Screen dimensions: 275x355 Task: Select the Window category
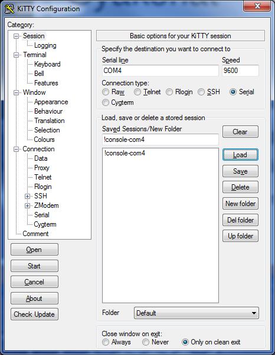(34, 92)
